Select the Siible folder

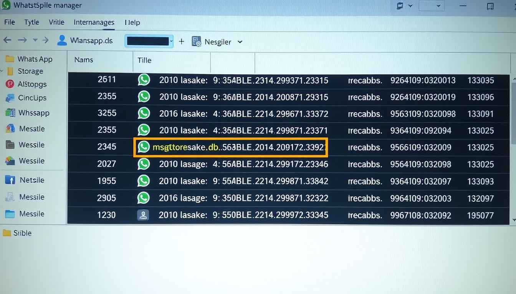coord(17,233)
